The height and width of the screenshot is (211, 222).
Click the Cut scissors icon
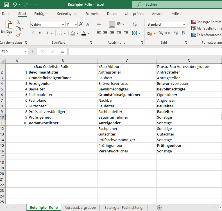click(x=18, y=22)
